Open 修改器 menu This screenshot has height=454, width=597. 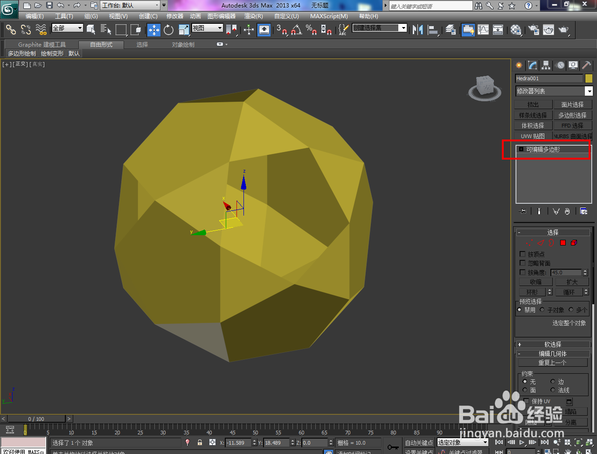[175, 16]
